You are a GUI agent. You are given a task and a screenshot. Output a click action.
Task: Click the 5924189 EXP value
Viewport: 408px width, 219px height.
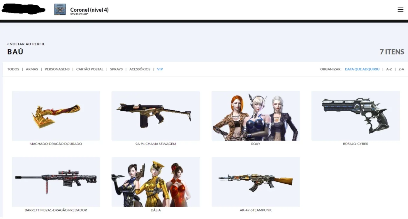pyautogui.click(x=79, y=14)
